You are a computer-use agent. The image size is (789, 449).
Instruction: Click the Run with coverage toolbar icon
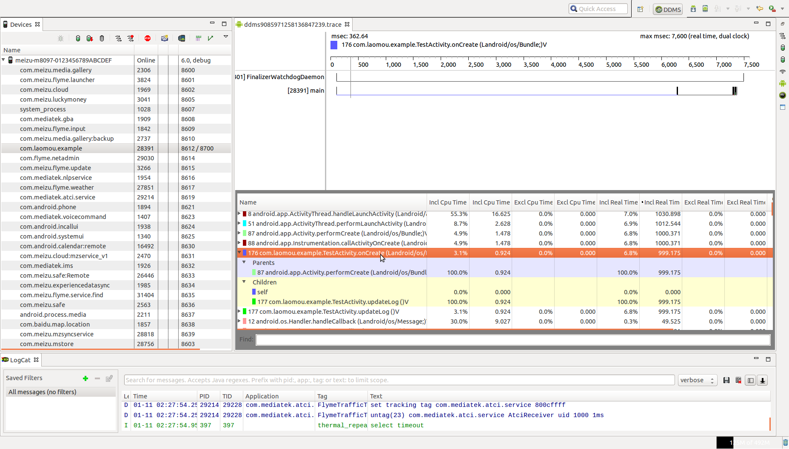[772, 9]
